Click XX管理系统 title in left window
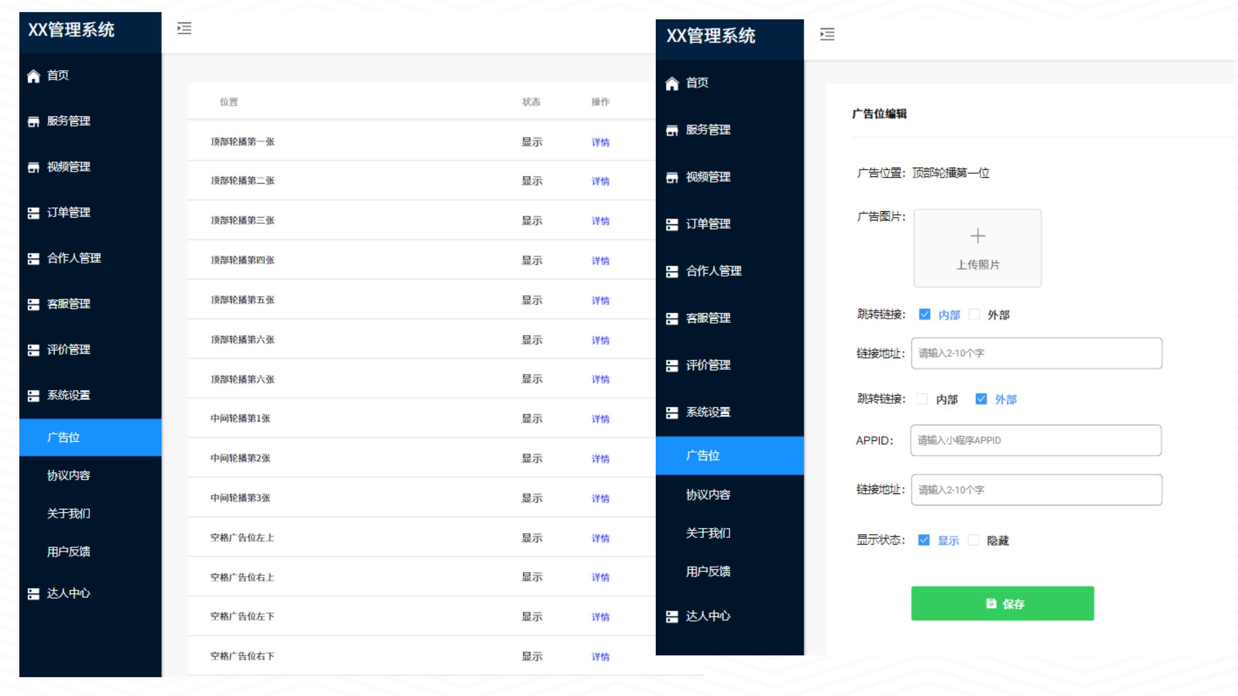The width and height of the screenshot is (1238, 696). [71, 30]
